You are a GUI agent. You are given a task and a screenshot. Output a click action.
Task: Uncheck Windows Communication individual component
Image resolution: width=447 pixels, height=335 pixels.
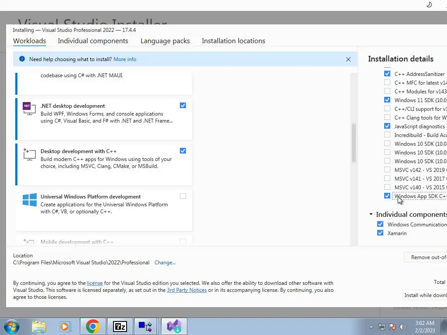[x=380, y=224]
